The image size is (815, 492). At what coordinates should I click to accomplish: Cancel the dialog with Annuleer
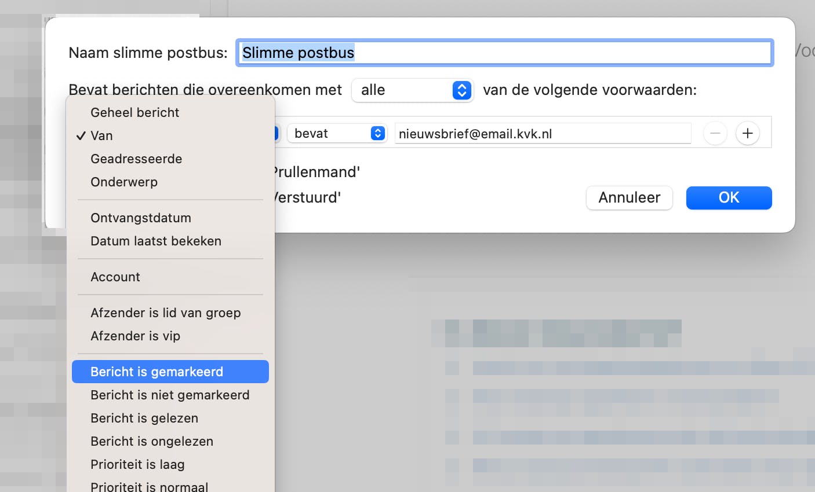point(629,197)
